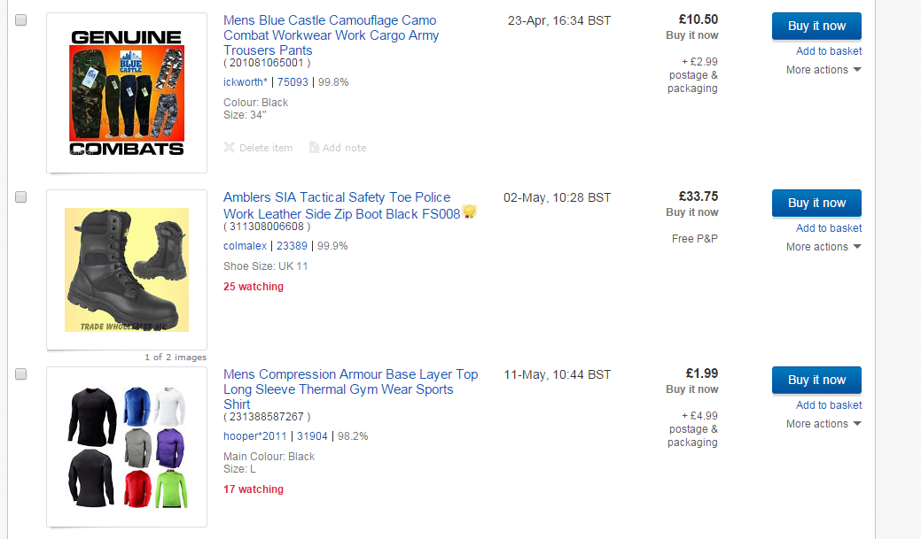Buy the £10.50 camouflage trousers now
The width and height of the screenshot is (921, 539).
pos(816,26)
